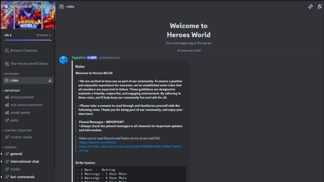Viewport: 324px width, 182px height.
Task: Open the Discord terms link
Action: coord(97,143)
